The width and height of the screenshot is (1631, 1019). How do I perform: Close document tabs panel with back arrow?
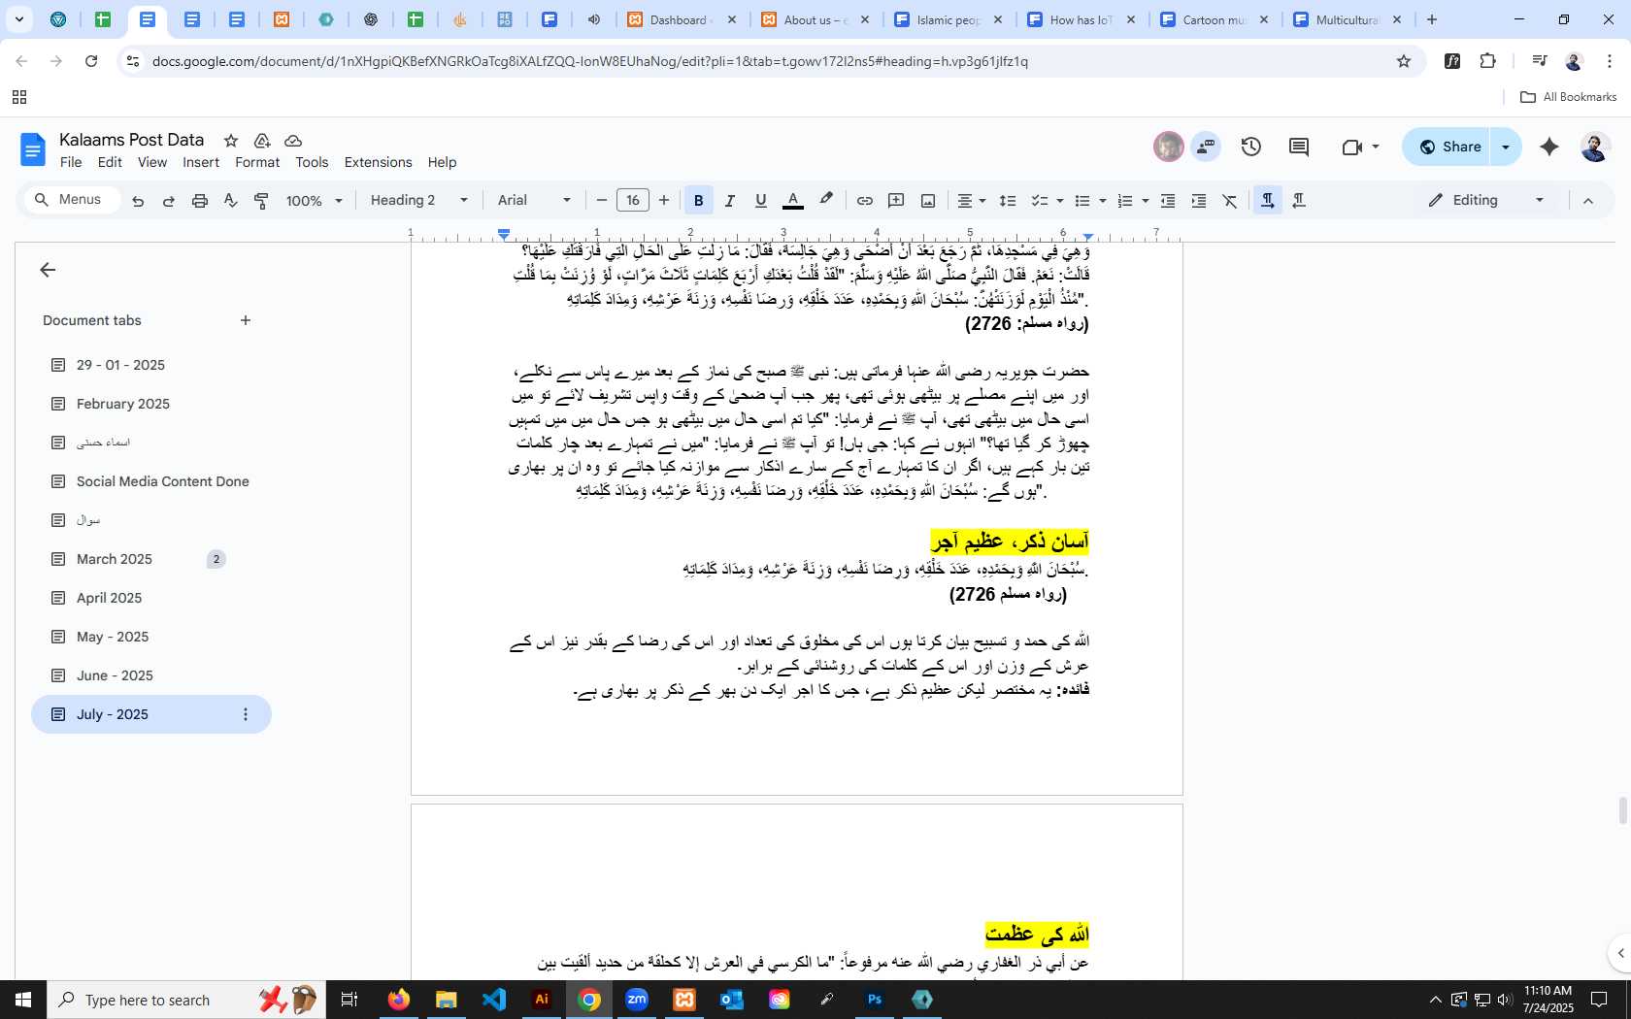pos(48,270)
